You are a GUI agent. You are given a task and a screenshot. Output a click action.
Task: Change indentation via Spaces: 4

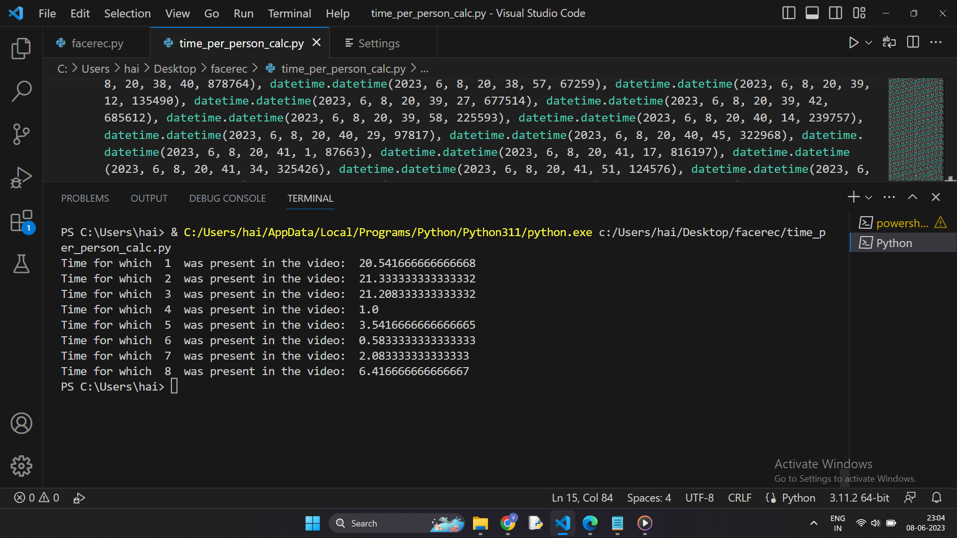click(649, 498)
